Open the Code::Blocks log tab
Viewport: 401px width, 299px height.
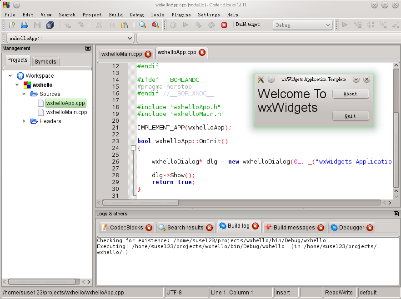[126, 228]
